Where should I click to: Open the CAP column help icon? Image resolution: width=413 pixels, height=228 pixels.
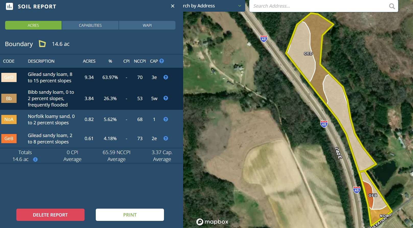coord(161,61)
